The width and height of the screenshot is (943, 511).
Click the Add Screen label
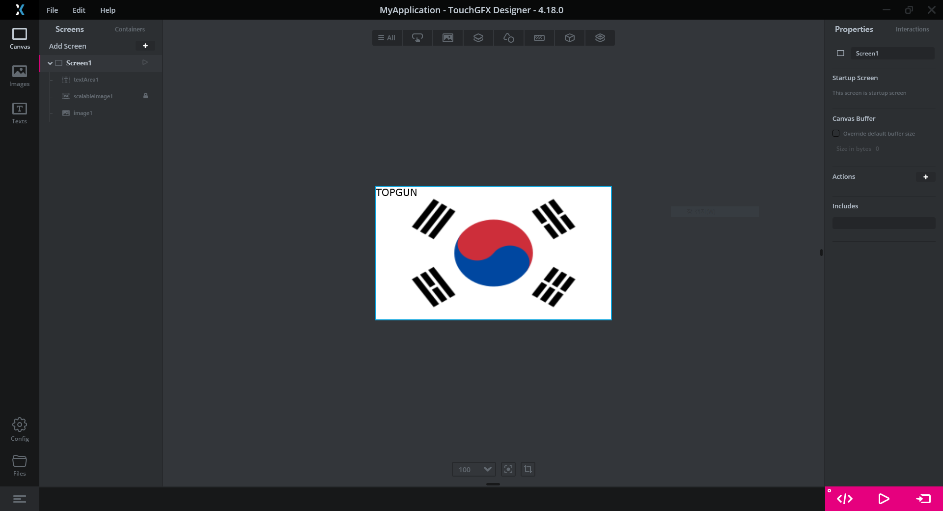point(68,46)
